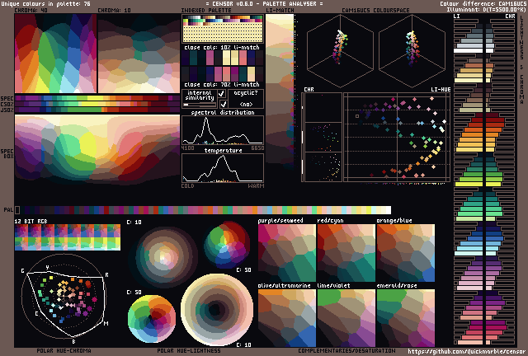
Task: Click the right CAM16UCS cube plot
Action: coord(412,50)
